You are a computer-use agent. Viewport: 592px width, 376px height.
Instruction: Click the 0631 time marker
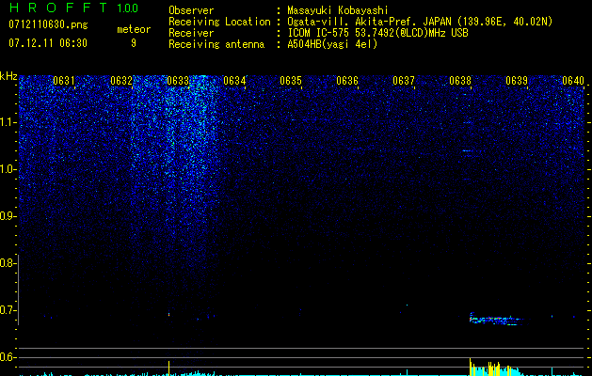pyautogui.click(x=64, y=81)
